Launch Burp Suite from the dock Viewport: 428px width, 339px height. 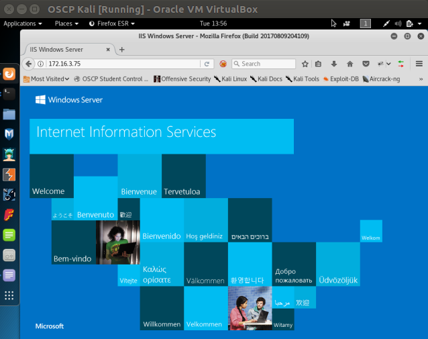coord(9,175)
